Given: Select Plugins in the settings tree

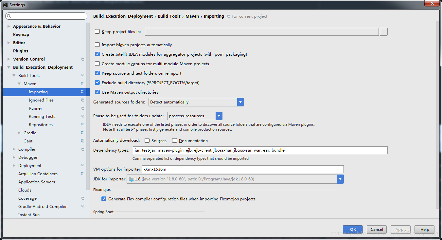Looking at the screenshot, I should [x=21, y=51].
